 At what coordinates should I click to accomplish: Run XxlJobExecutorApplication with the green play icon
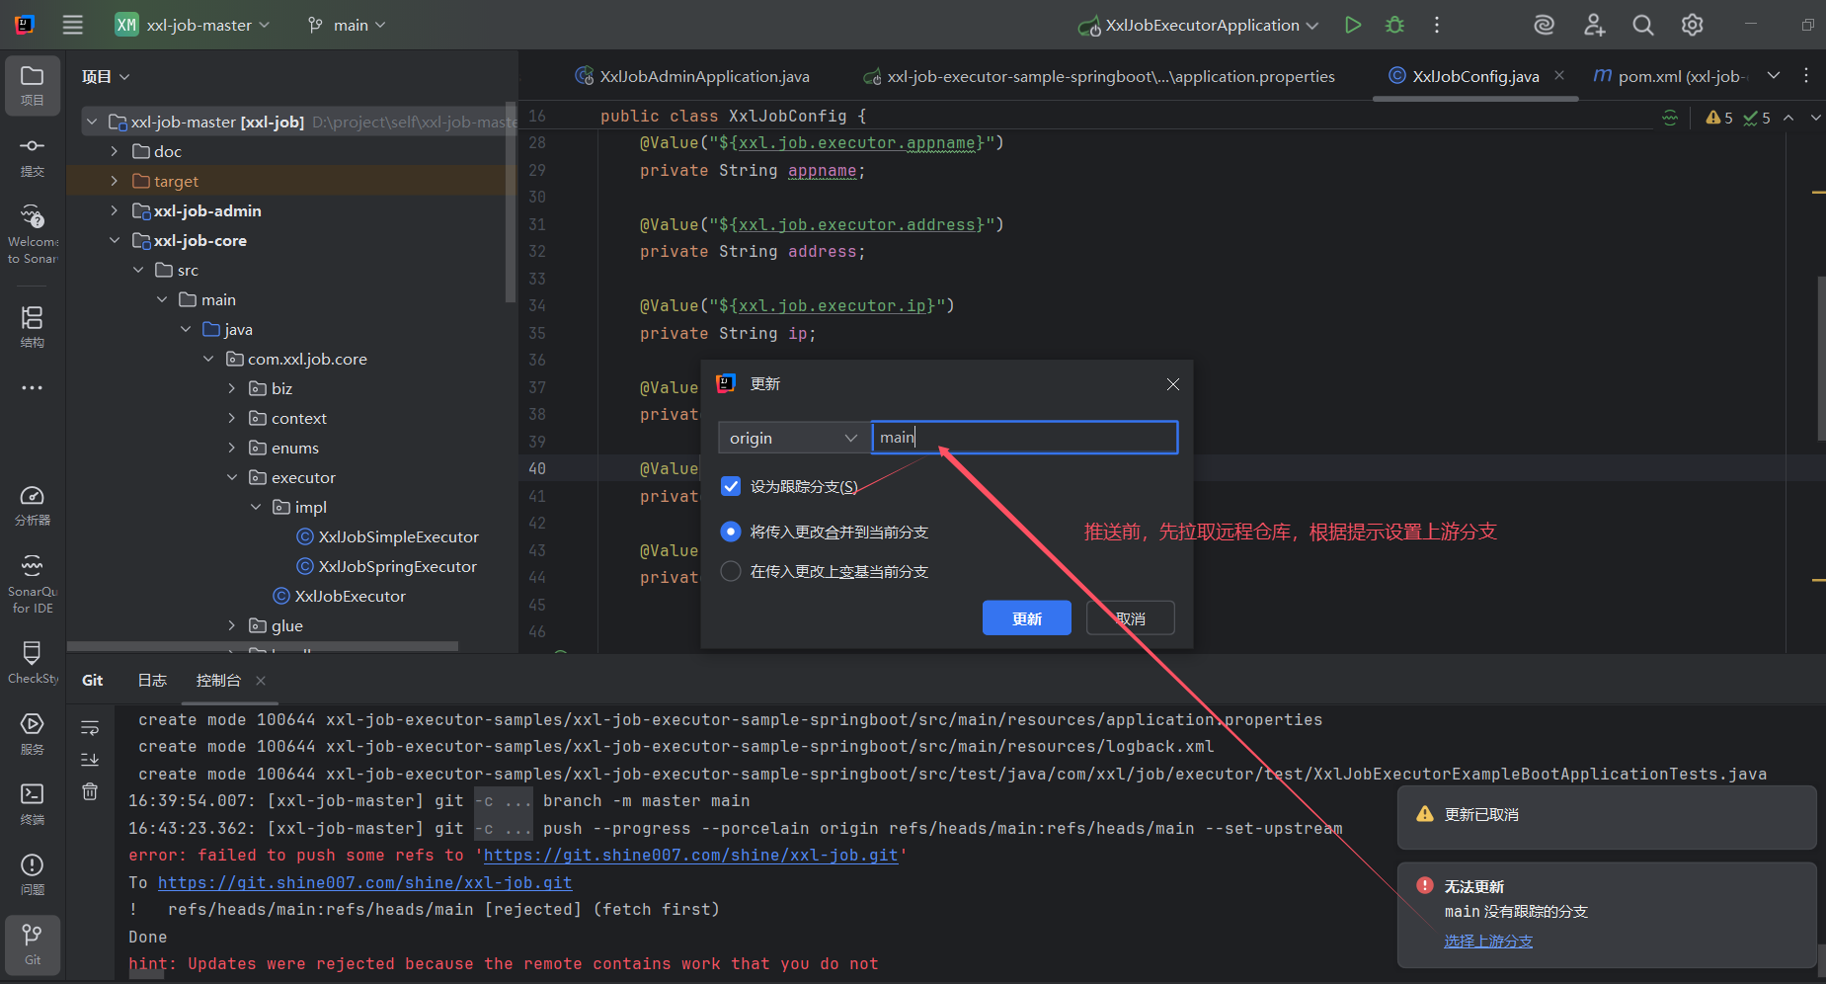click(x=1353, y=25)
